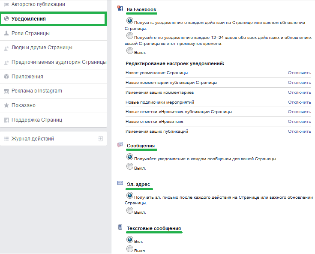Select email after every Page action option

[x=130, y=195]
